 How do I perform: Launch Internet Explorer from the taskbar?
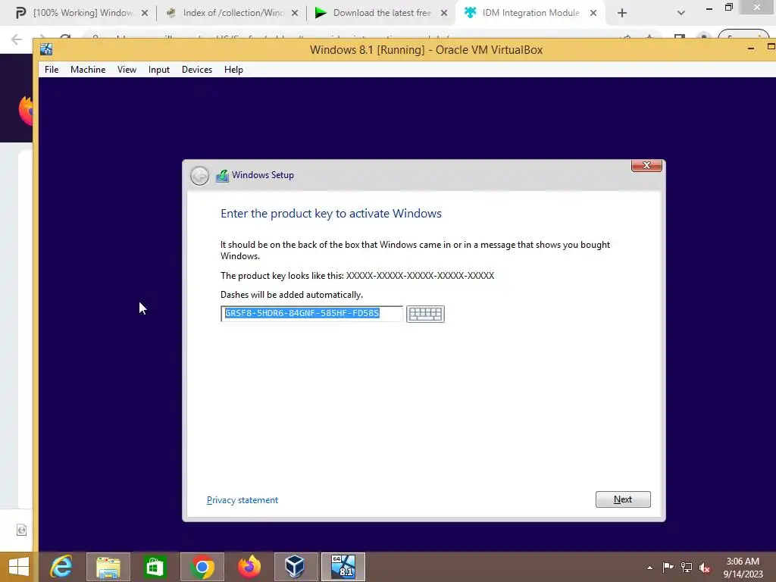[61, 567]
